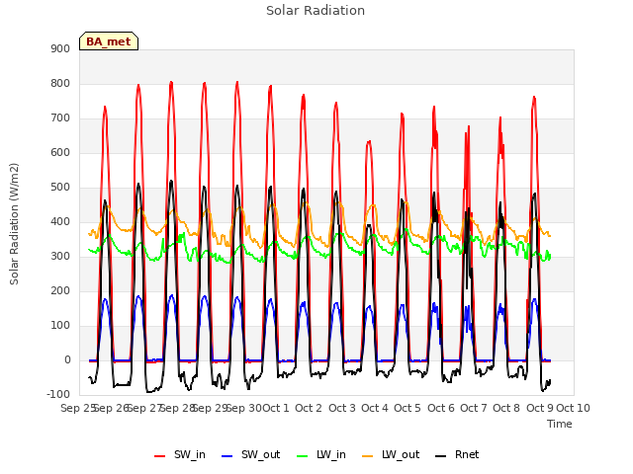Toggle the Rnet legend entry
The height and width of the screenshot is (474, 633).
pos(457,455)
